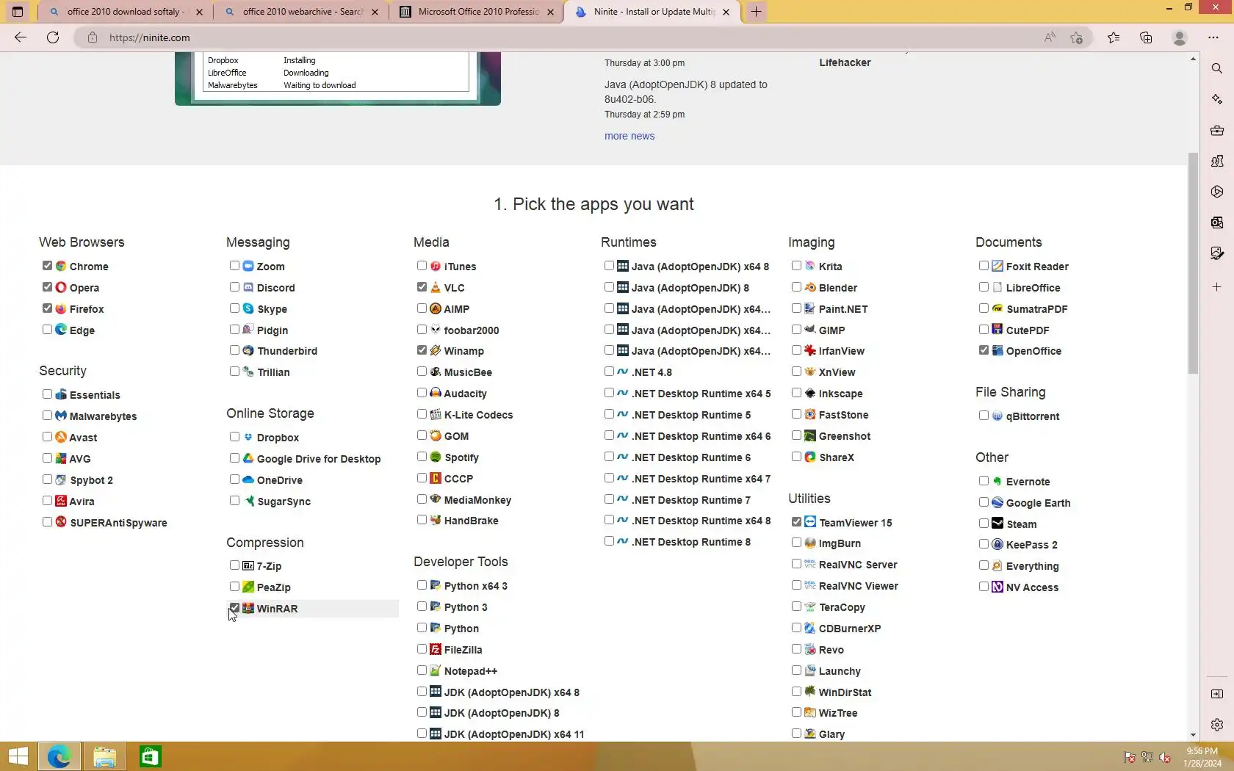This screenshot has height=771, width=1234.
Task: Uncheck the OpenOffice checkbox
Action: tap(984, 350)
